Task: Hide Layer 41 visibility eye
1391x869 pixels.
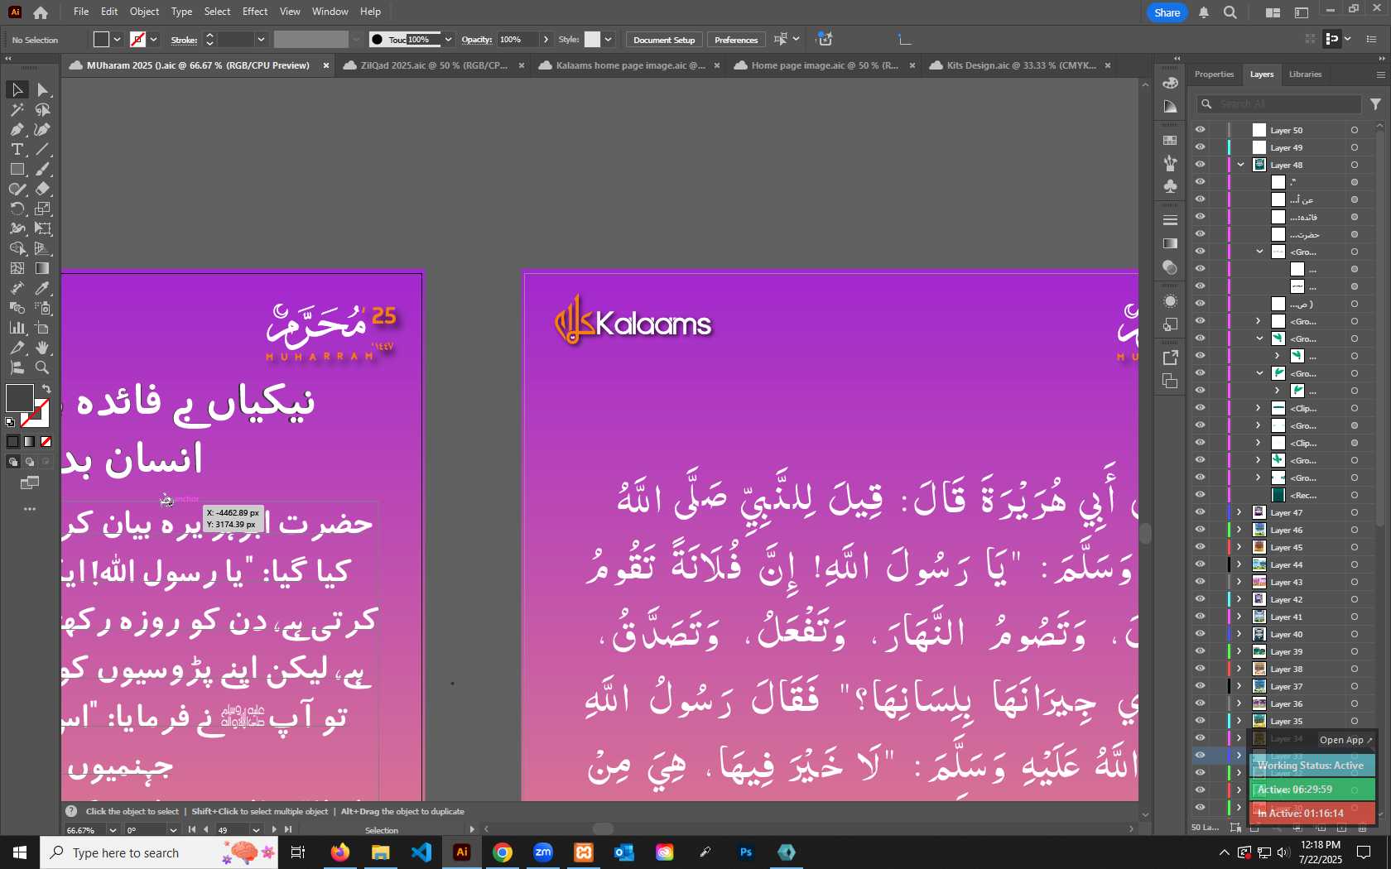Action: (1200, 617)
